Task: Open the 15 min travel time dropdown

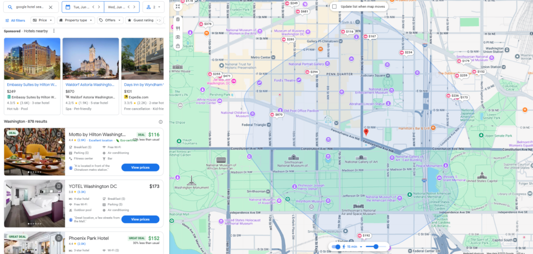Action: pyautogui.click(x=352, y=247)
